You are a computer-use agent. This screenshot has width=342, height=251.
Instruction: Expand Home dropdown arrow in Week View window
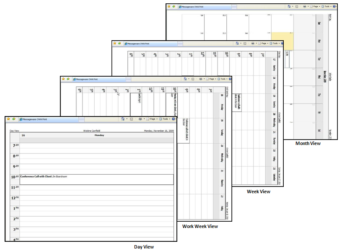(241, 44)
